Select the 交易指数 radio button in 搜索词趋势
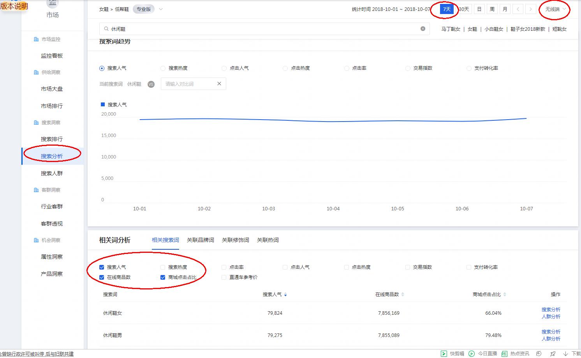Image resolution: width=581 pixels, height=358 pixels. coord(407,68)
